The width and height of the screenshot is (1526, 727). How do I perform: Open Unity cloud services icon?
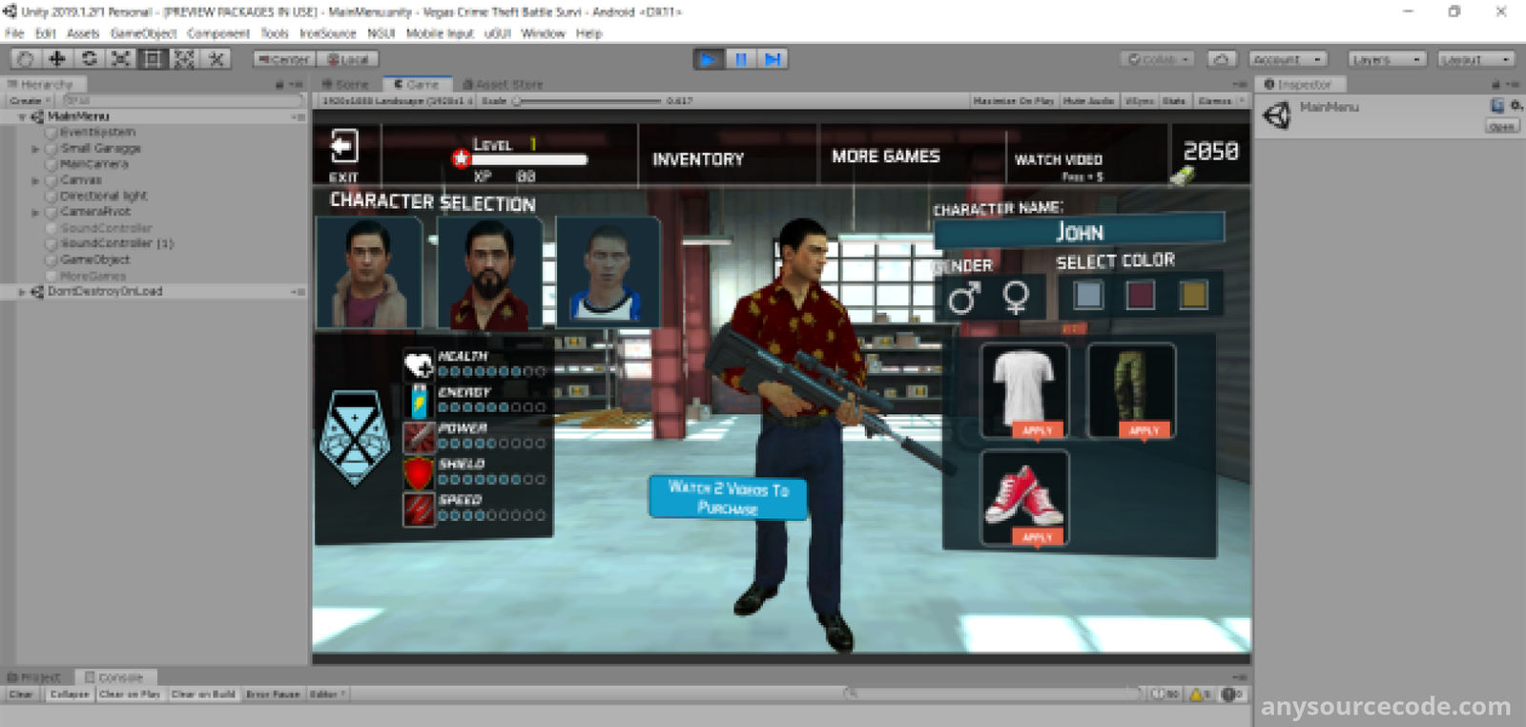point(1222,59)
